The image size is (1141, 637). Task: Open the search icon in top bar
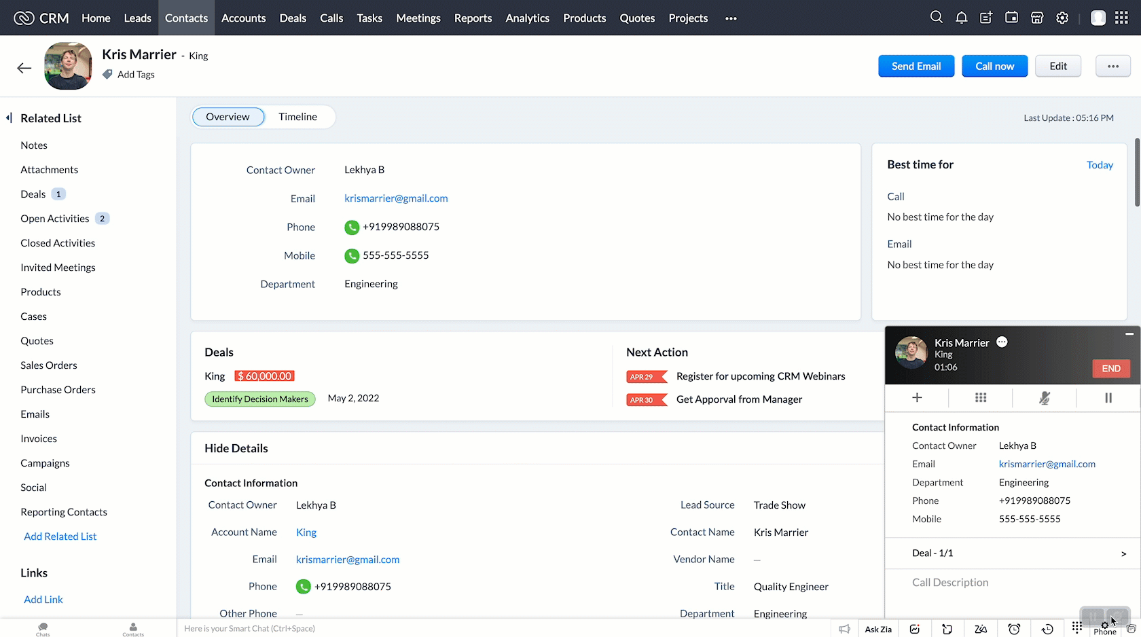click(936, 18)
